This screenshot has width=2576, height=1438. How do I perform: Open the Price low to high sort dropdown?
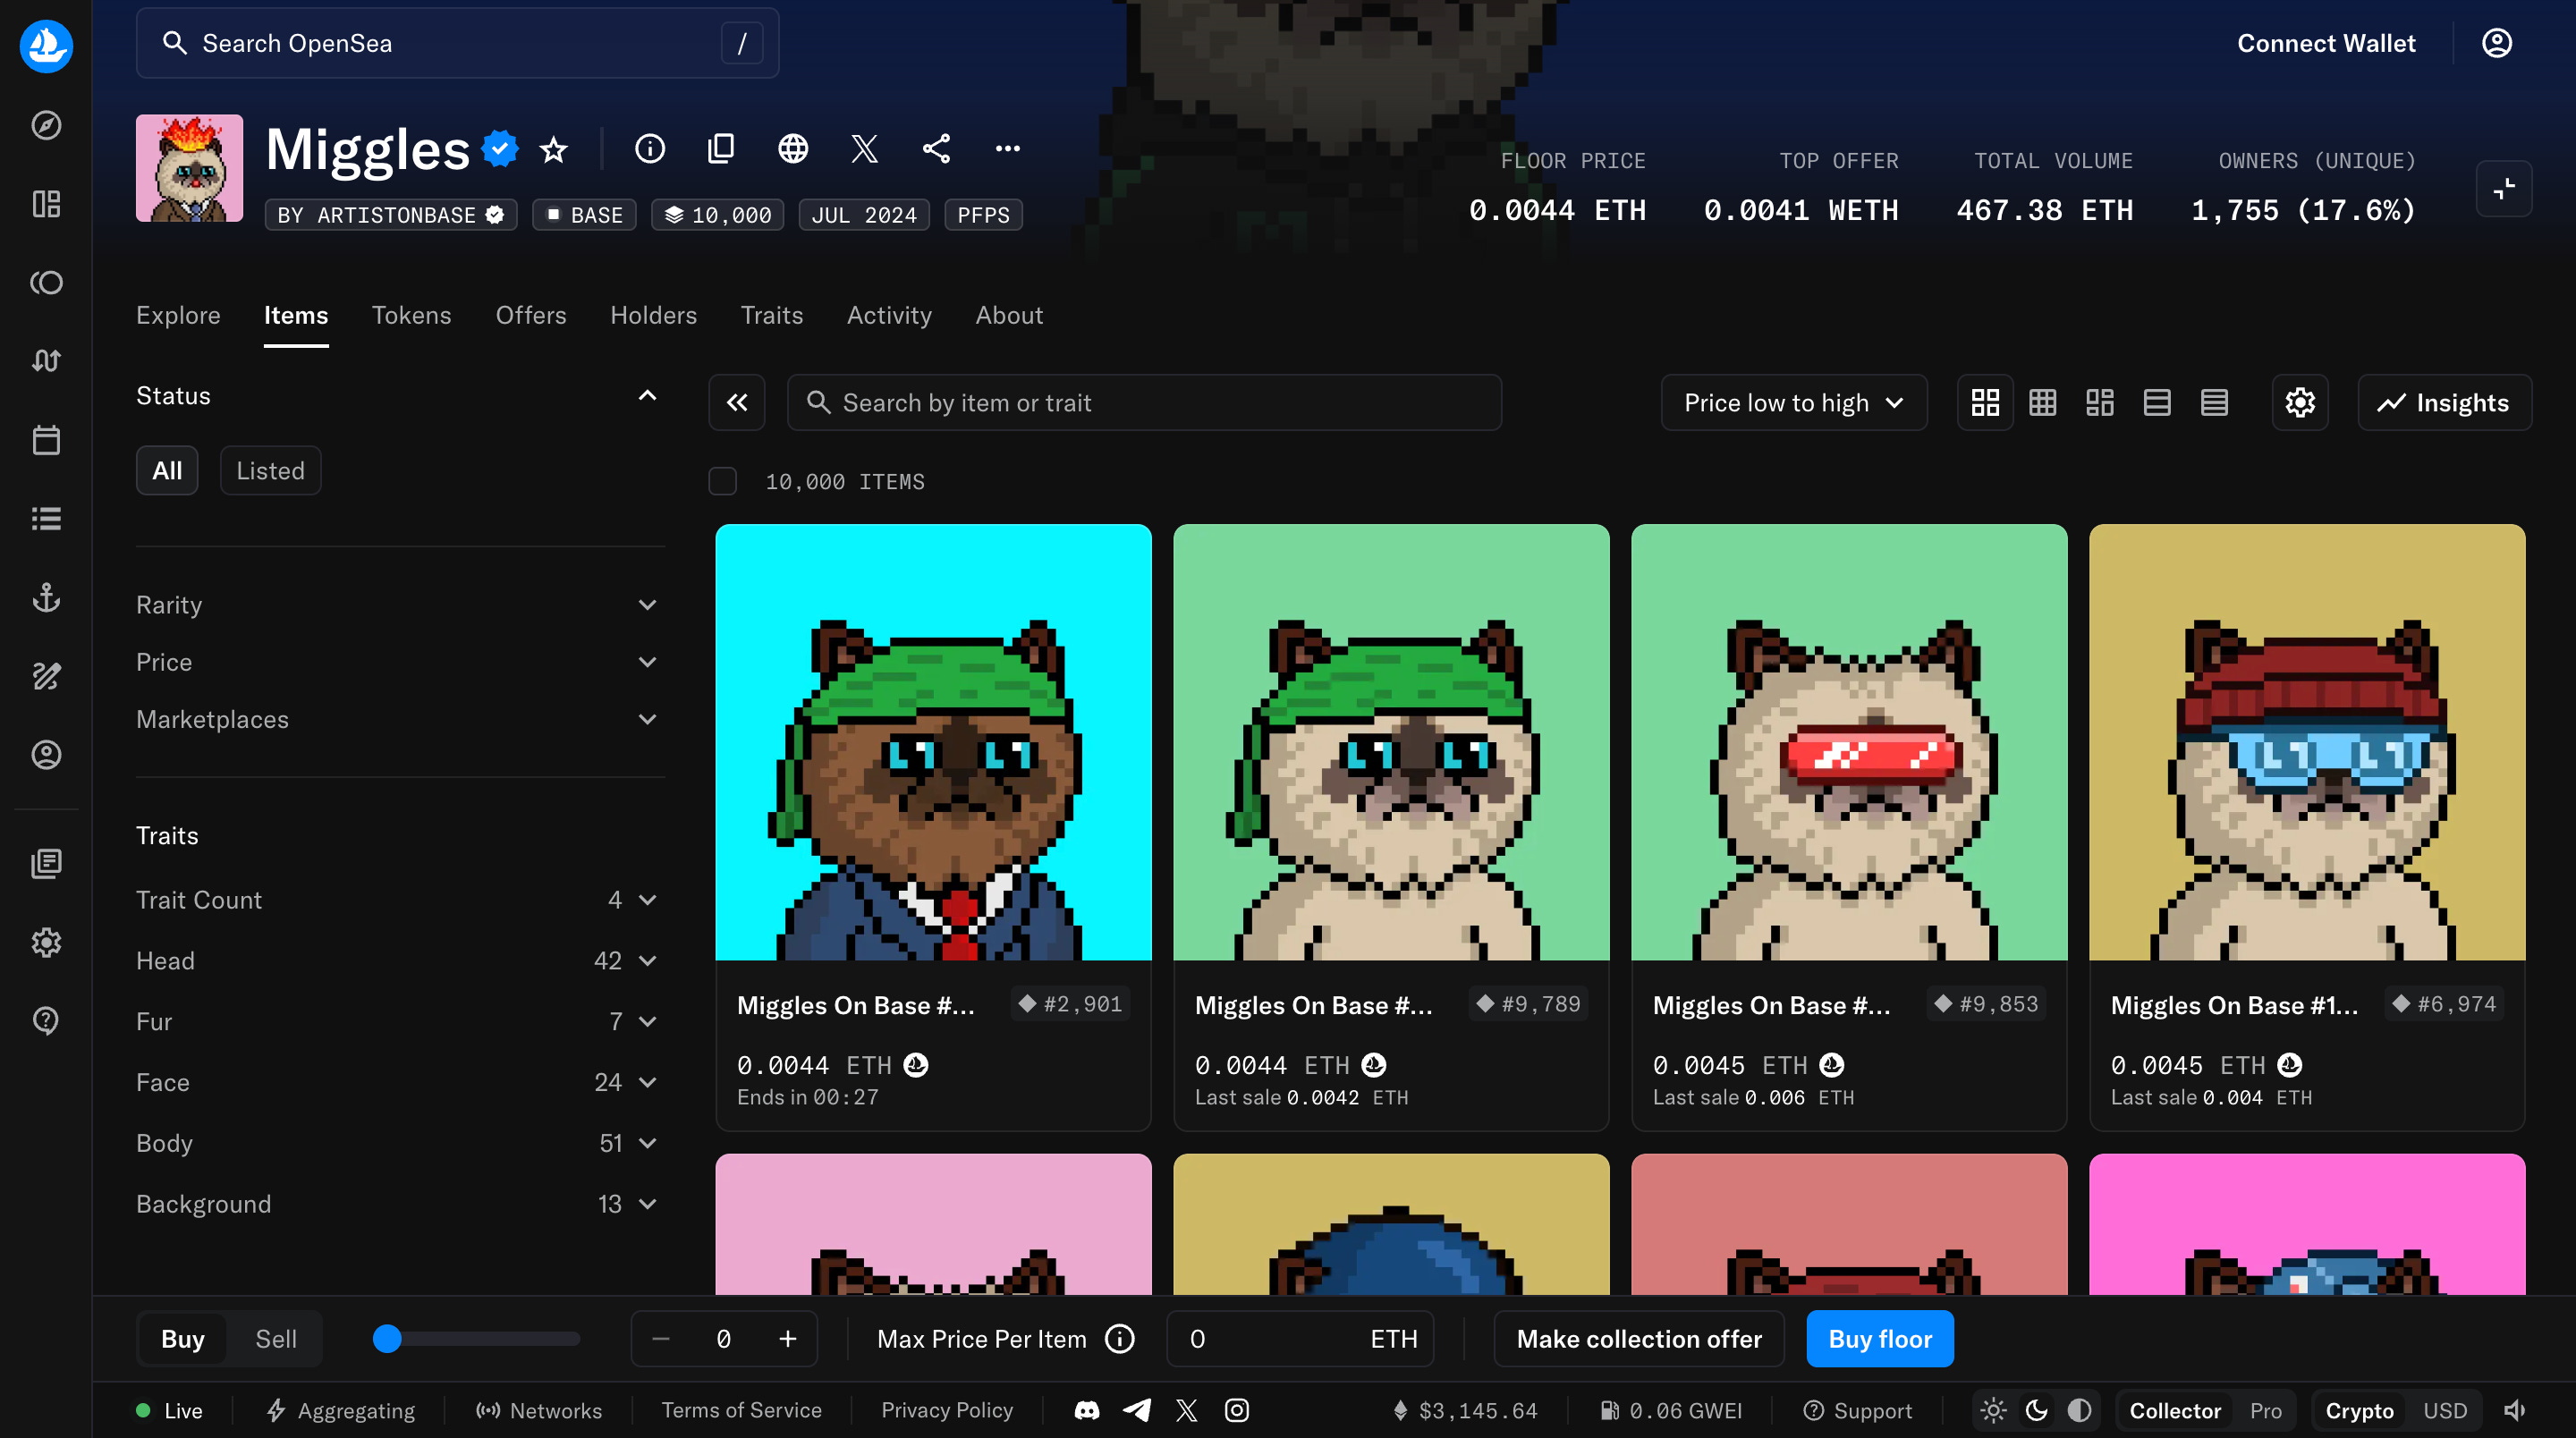pyautogui.click(x=1793, y=402)
